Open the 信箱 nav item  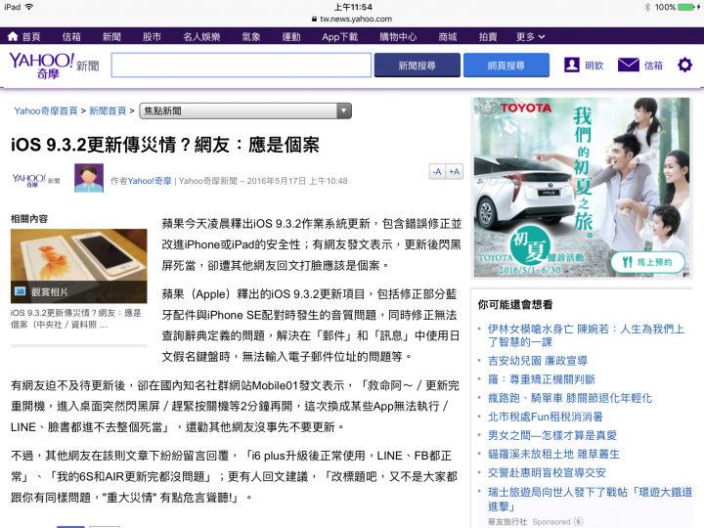tap(71, 37)
